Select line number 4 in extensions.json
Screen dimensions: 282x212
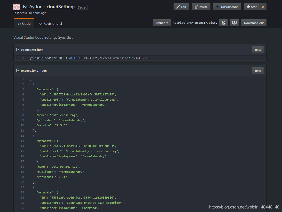23,94
